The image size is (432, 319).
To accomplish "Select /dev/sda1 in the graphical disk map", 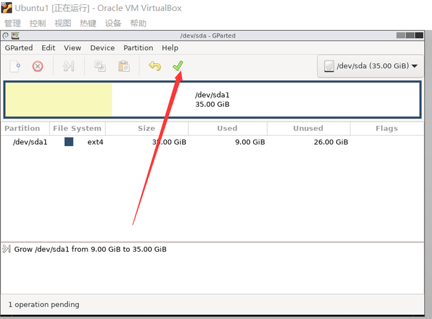I will click(212, 99).
